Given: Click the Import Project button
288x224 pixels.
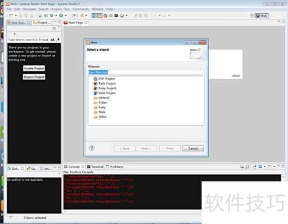Looking at the screenshot, I should pos(34,77).
